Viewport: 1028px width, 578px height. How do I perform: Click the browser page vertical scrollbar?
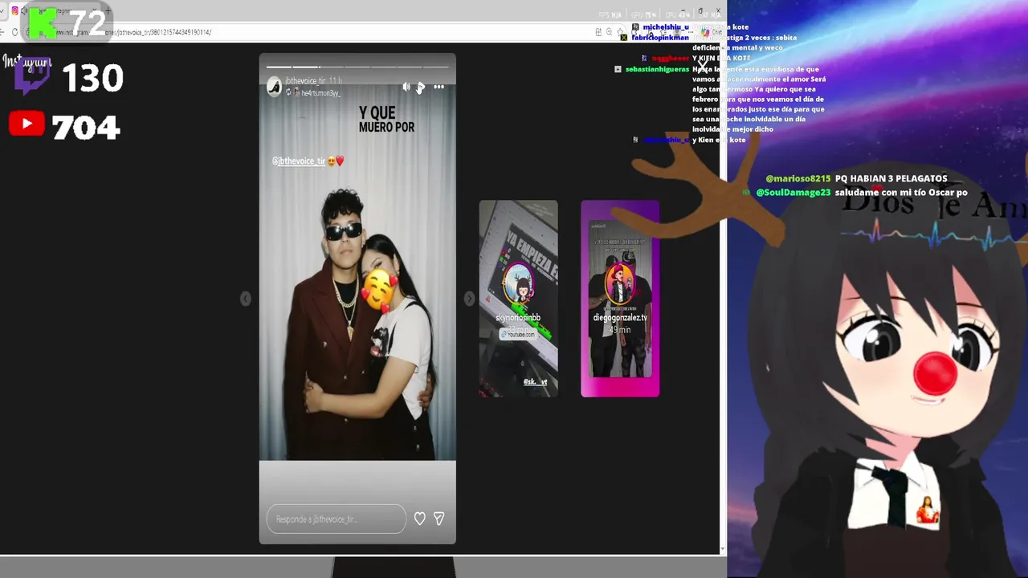(723, 297)
